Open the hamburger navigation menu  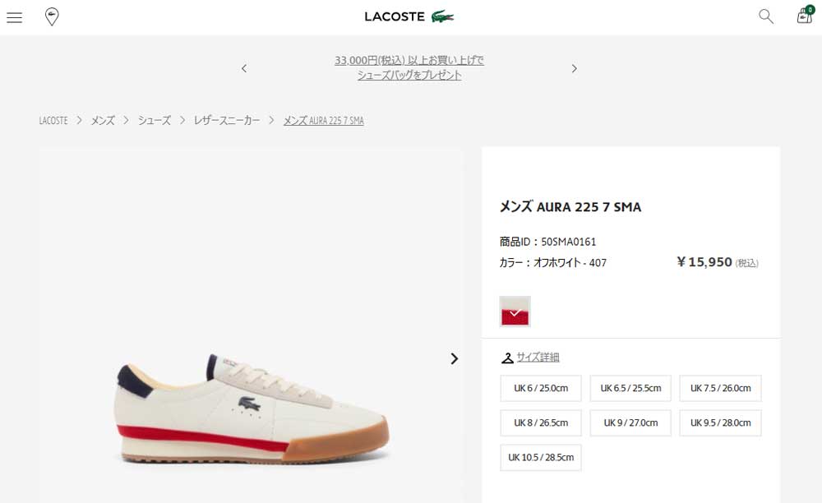point(14,17)
